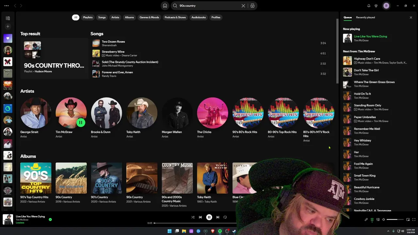Open the Browse icon beside search

pos(252,6)
